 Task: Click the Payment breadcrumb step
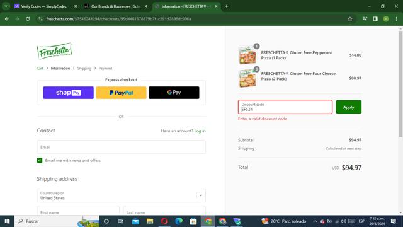point(105,69)
